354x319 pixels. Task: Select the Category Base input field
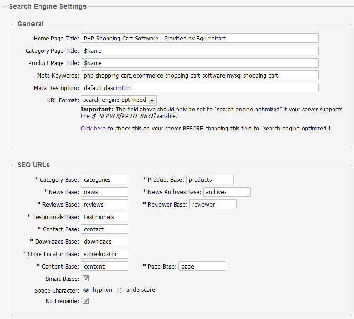105,179
